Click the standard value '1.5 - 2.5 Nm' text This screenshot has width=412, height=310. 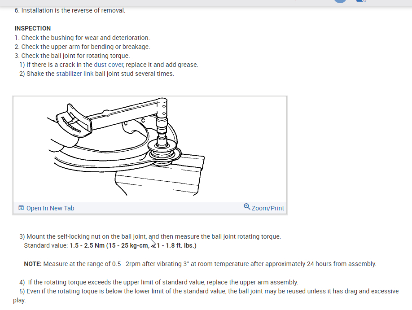tap(87, 245)
